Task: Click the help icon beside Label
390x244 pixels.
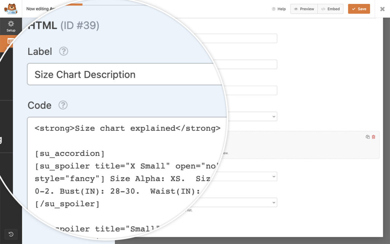Action: (x=64, y=51)
